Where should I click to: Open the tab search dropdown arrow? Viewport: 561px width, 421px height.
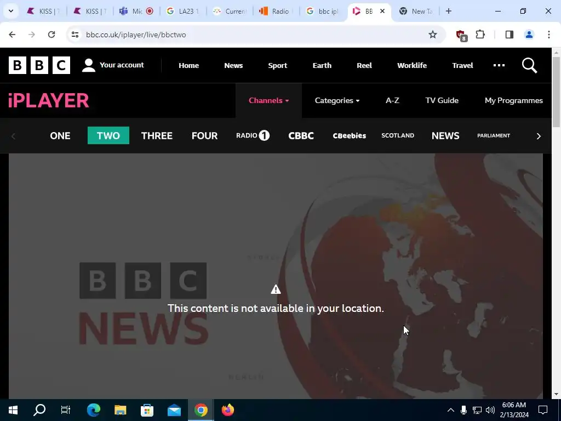point(11,11)
